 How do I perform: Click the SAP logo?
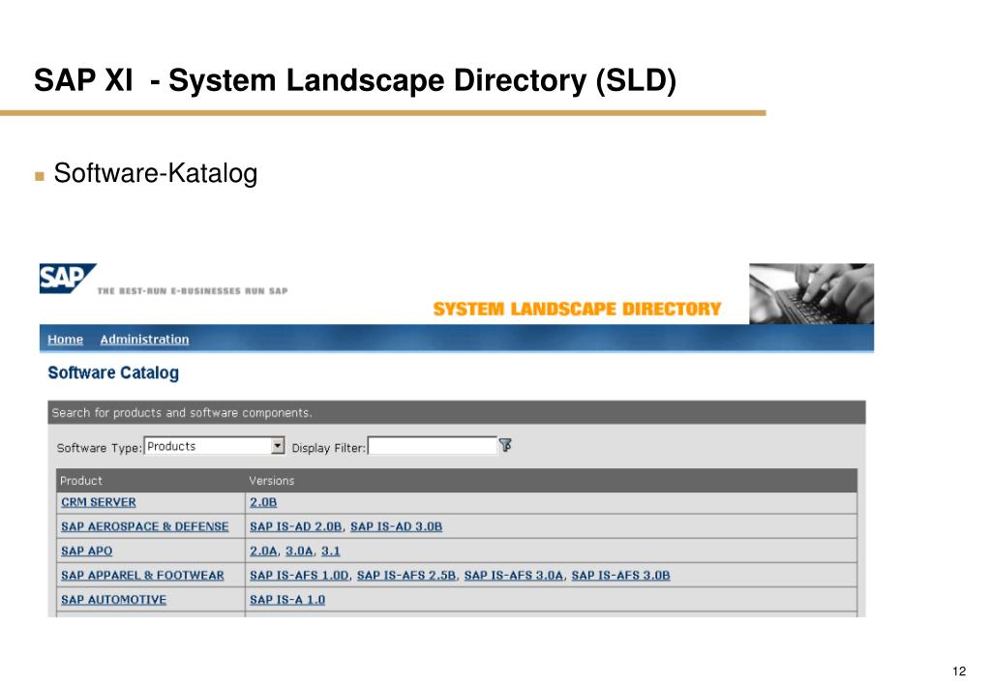[68, 279]
